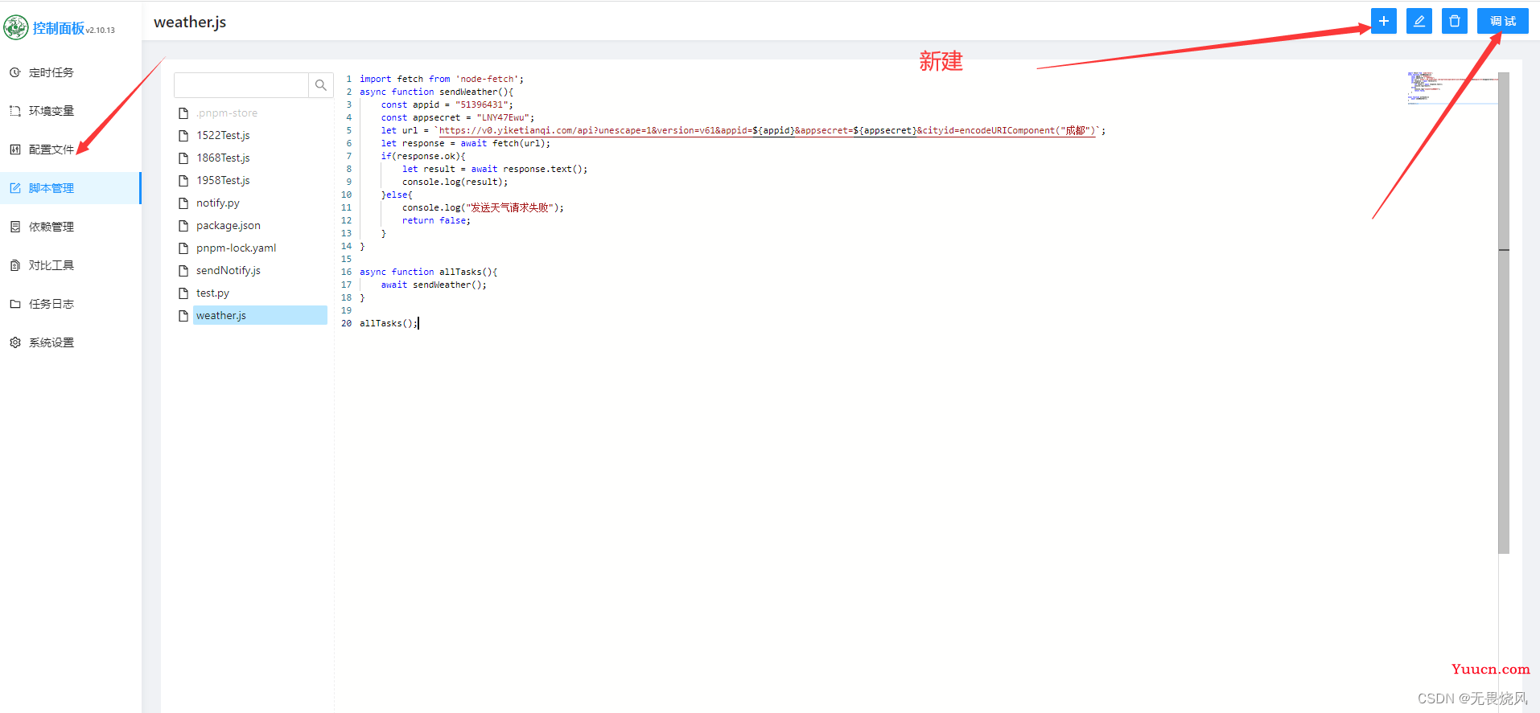Image resolution: width=1540 pixels, height=713 pixels.
Task: Click the appid value "51396431"
Action: coord(481,104)
